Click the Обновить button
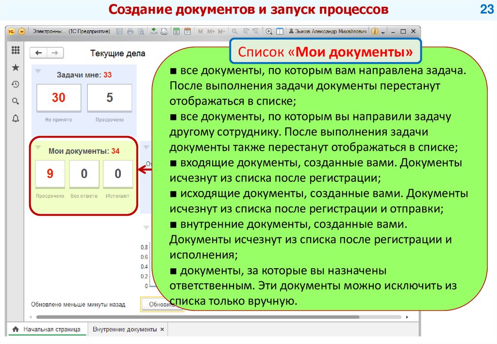This screenshot has width=497, height=344. [x=162, y=304]
